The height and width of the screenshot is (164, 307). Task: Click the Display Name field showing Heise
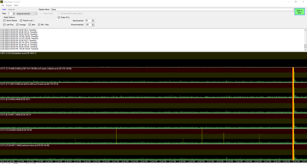coord(172,10)
